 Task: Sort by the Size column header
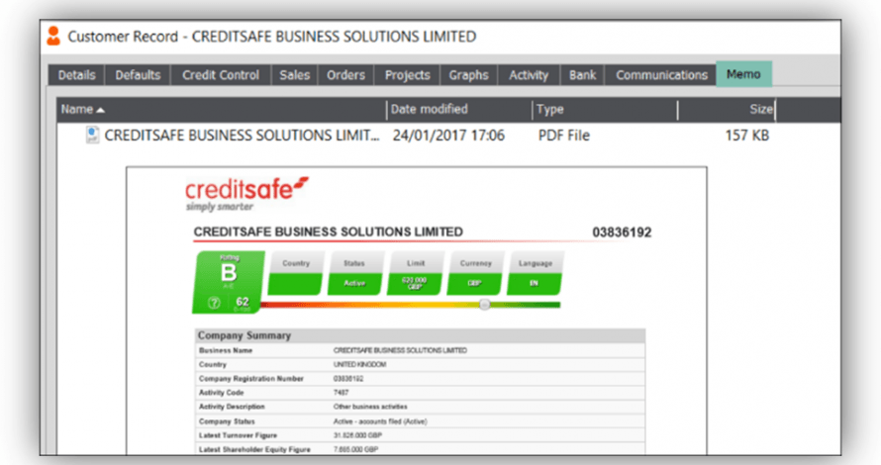pos(727,110)
